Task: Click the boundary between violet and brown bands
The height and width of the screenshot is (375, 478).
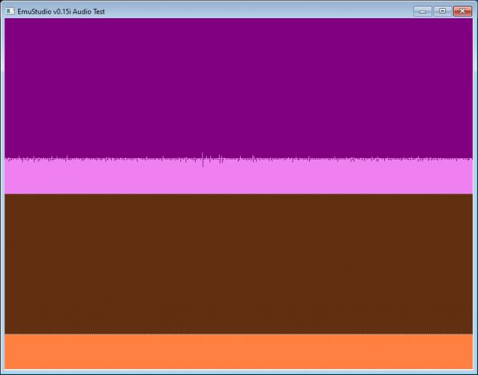Action: [239, 194]
